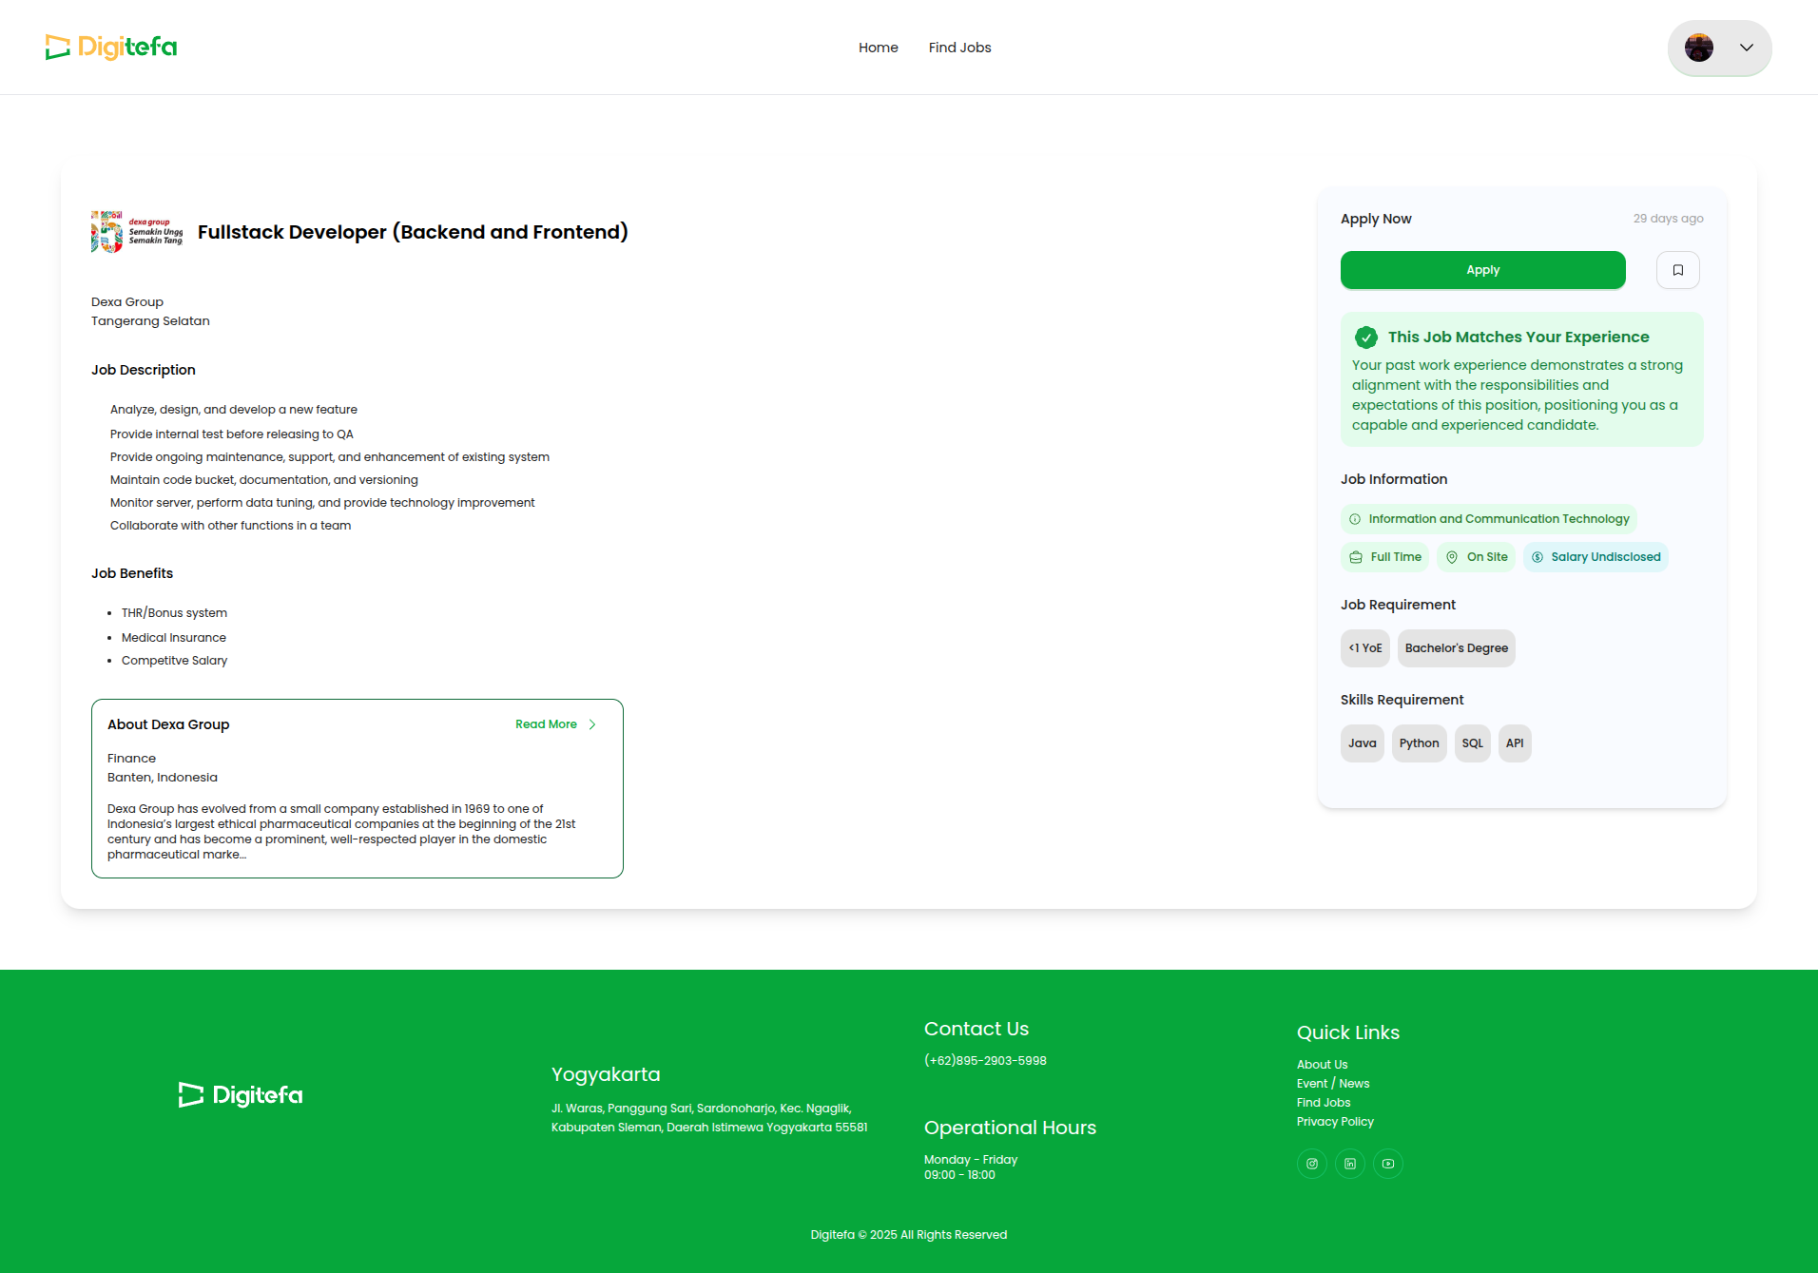Click 'Monday - Friday' operational hours text

pos(971,1160)
